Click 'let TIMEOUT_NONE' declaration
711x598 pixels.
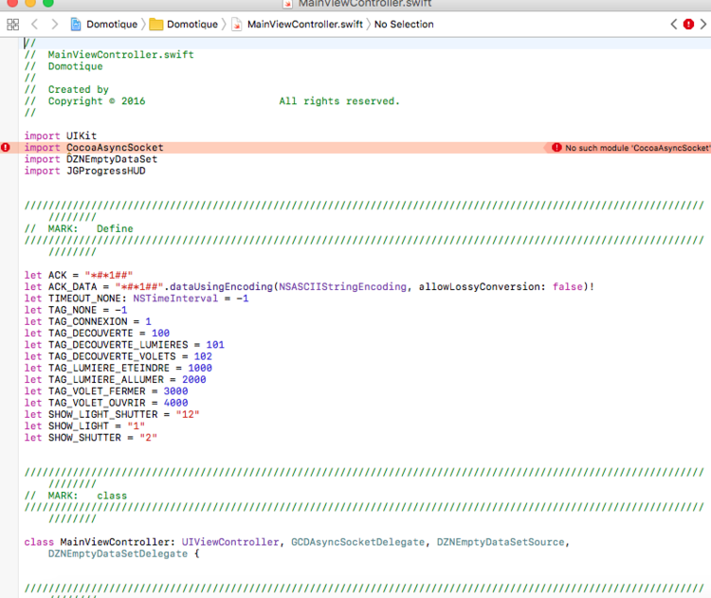[136, 299]
